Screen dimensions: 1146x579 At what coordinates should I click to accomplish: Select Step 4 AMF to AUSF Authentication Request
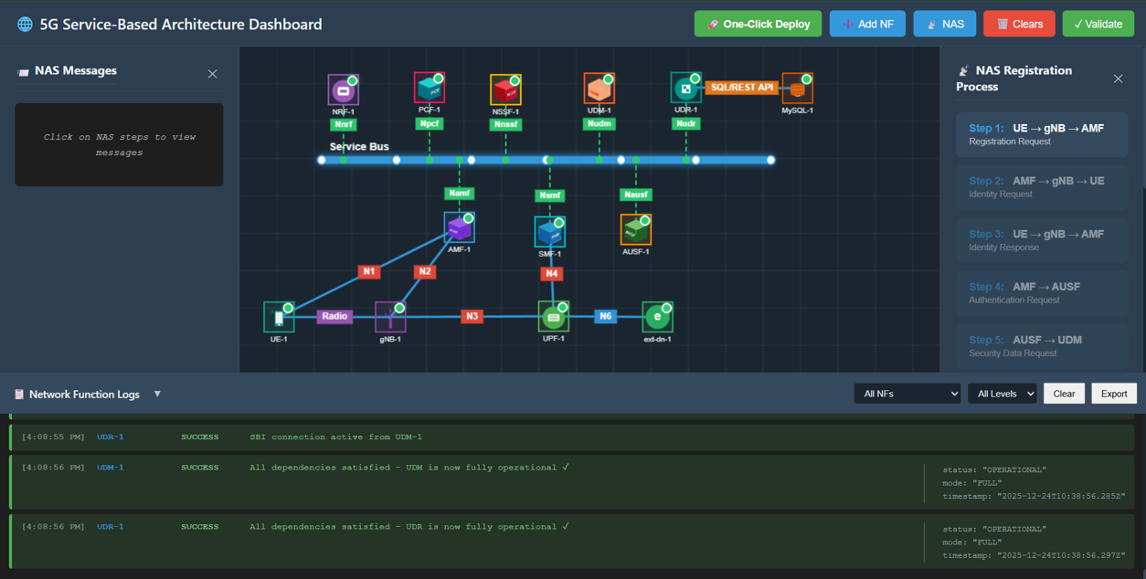[x=1041, y=293]
